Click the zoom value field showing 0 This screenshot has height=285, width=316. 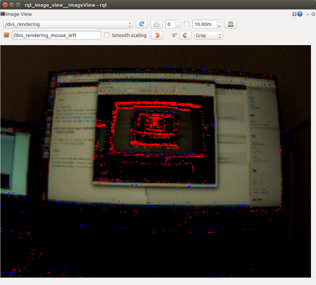click(x=170, y=24)
